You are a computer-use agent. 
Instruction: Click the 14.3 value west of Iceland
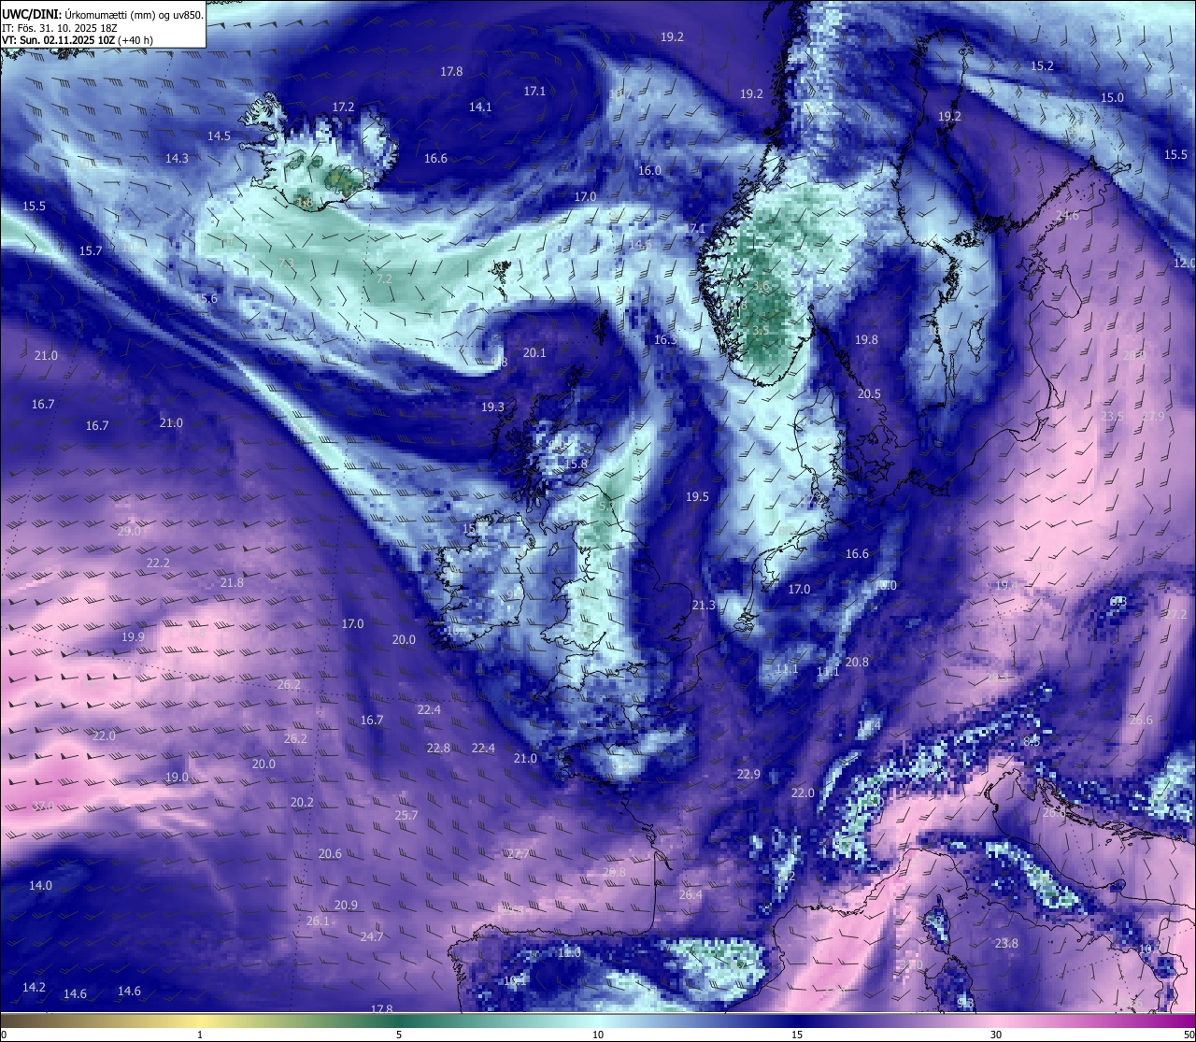click(x=177, y=159)
